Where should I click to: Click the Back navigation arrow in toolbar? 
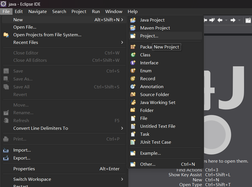coord(220,20)
